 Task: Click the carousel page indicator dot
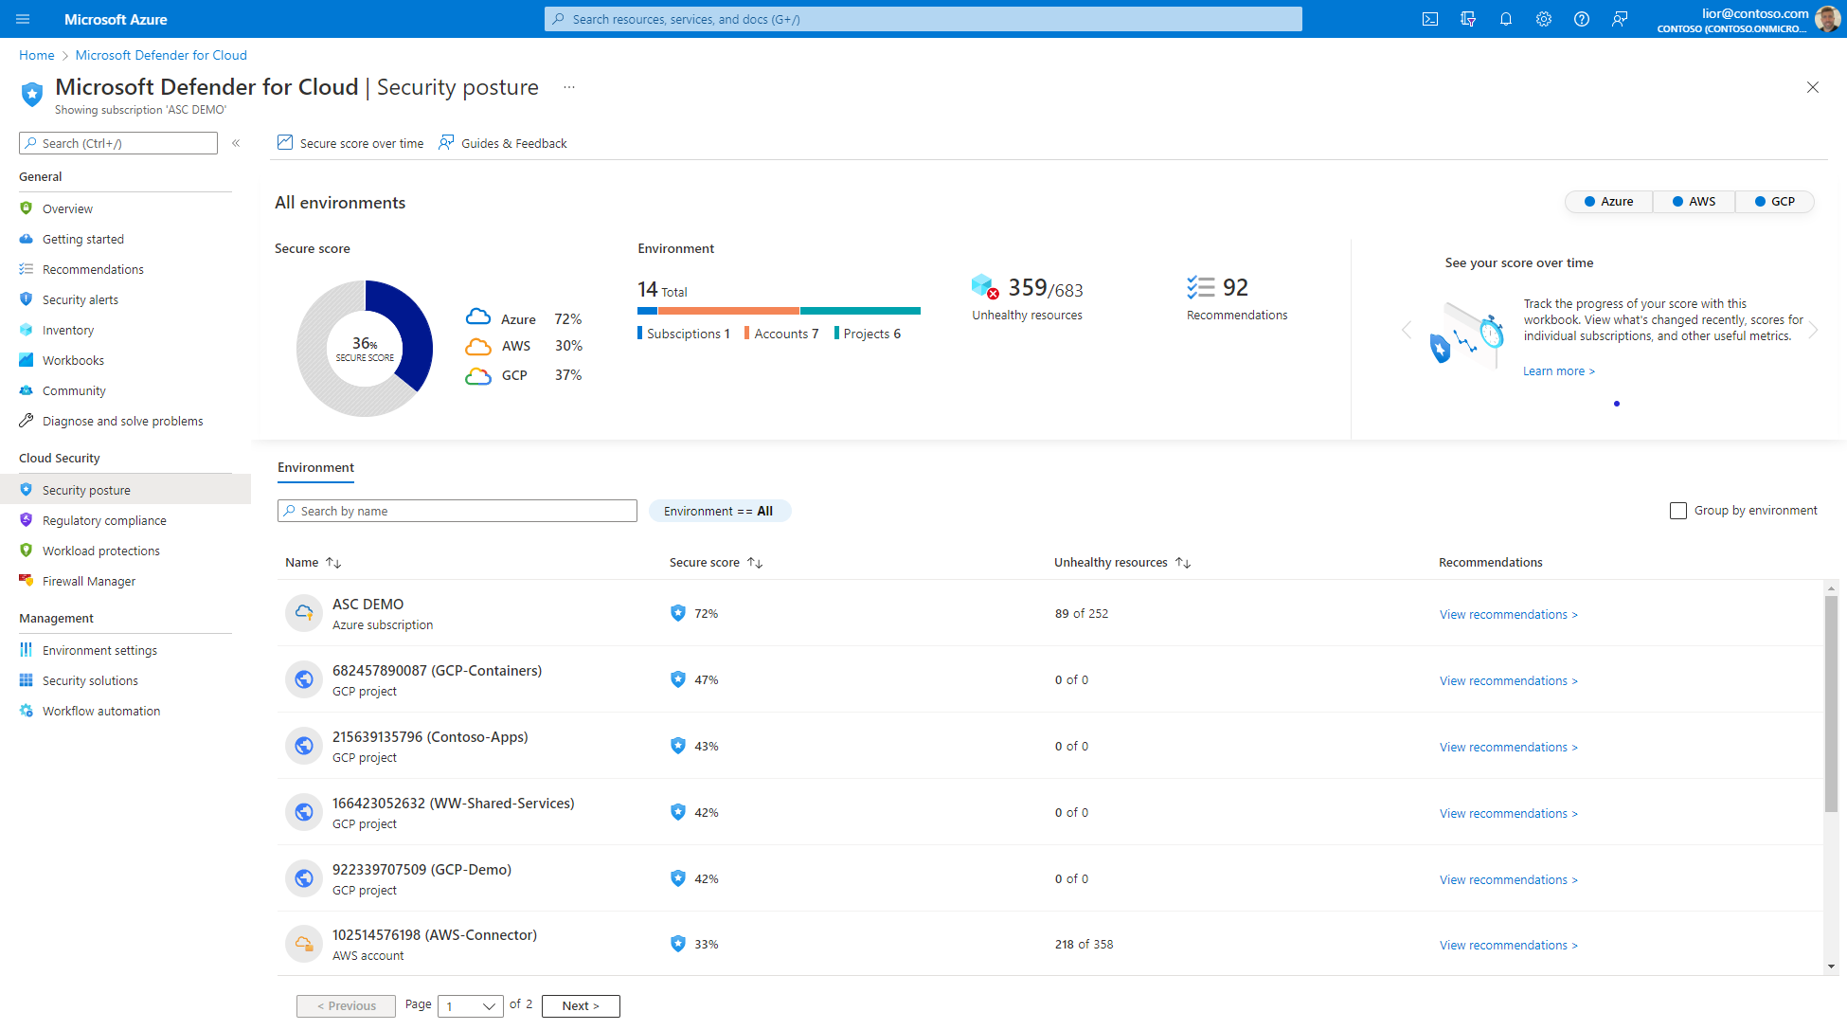(1617, 404)
